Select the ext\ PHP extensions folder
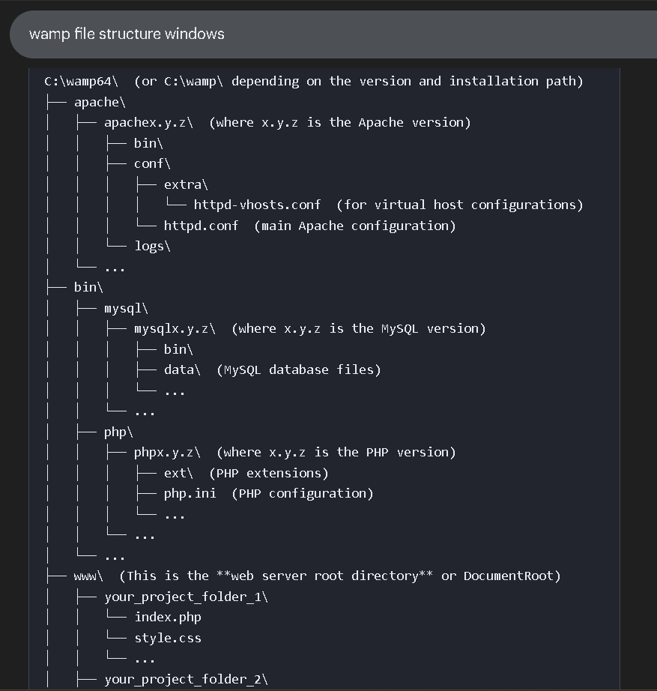This screenshot has height=691, width=657. click(x=178, y=473)
